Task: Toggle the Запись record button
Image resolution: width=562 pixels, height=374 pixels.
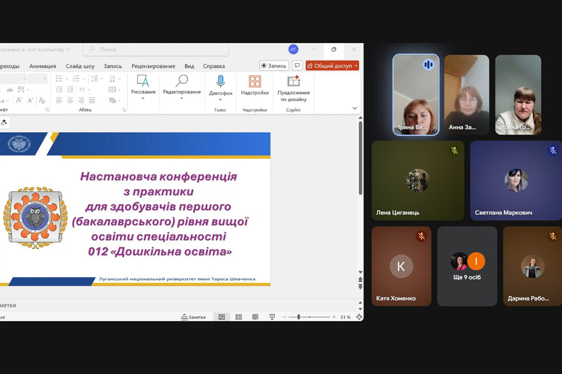Action: point(274,66)
